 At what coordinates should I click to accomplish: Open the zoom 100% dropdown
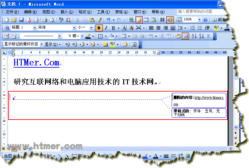coord(199,20)
